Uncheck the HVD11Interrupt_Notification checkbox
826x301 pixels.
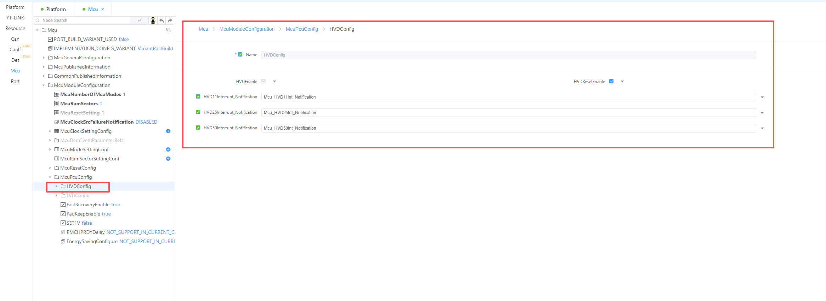[198, 96]
